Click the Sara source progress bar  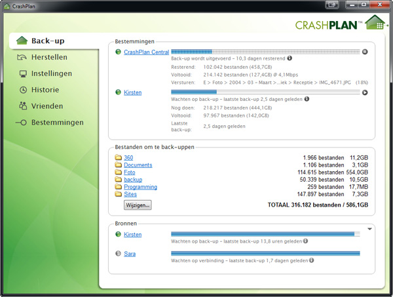[x=265, y=254]
